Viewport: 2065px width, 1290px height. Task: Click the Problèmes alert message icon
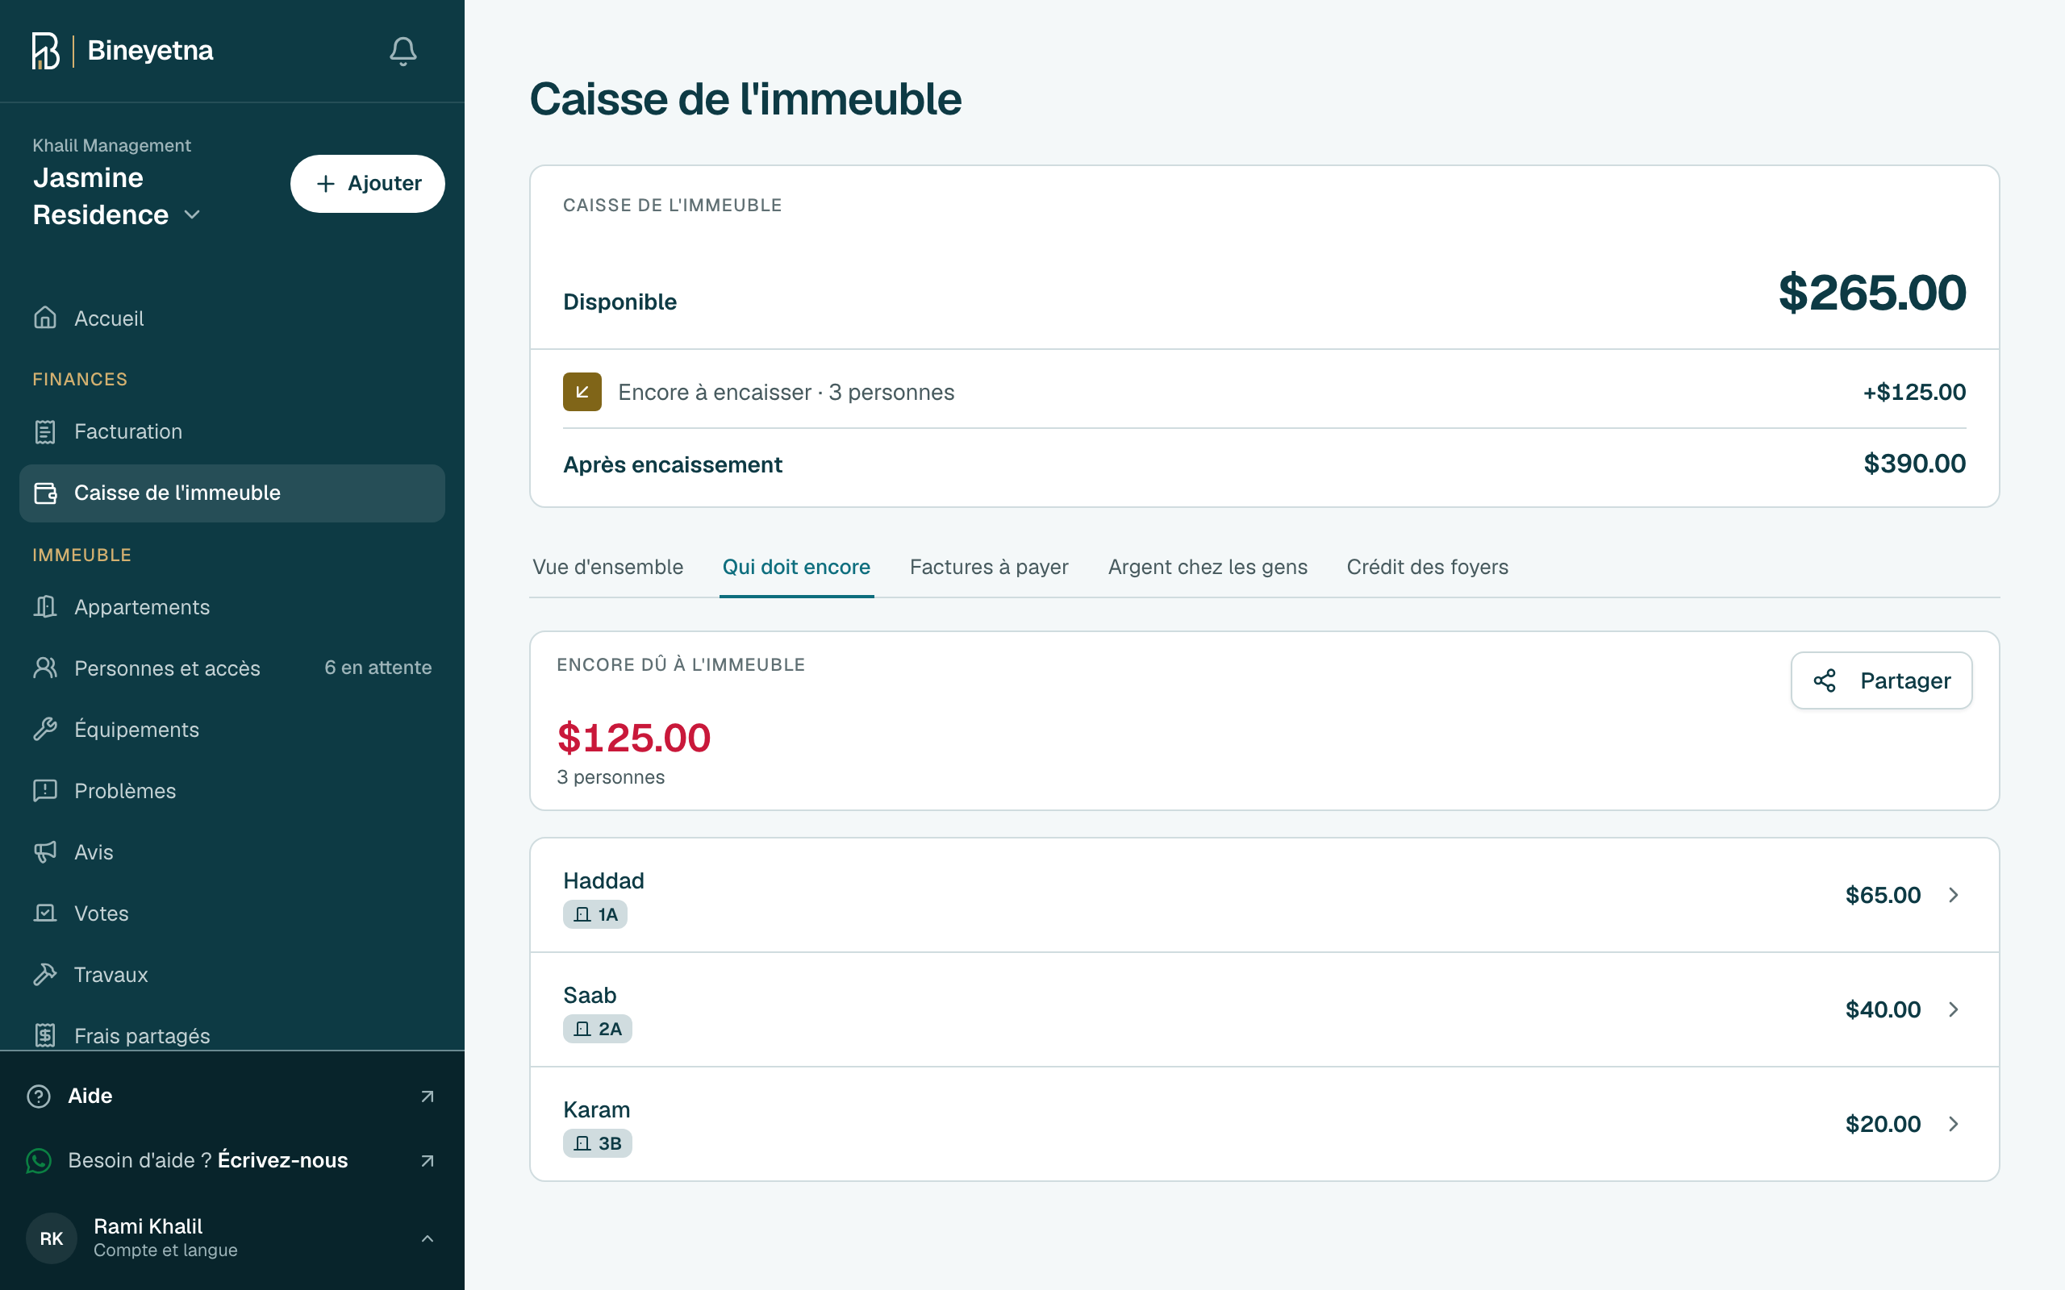click(45, 791)
